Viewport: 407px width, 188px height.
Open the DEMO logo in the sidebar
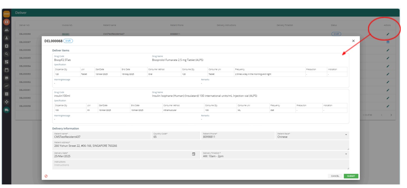pyautogui.click(x=7, y=14)
